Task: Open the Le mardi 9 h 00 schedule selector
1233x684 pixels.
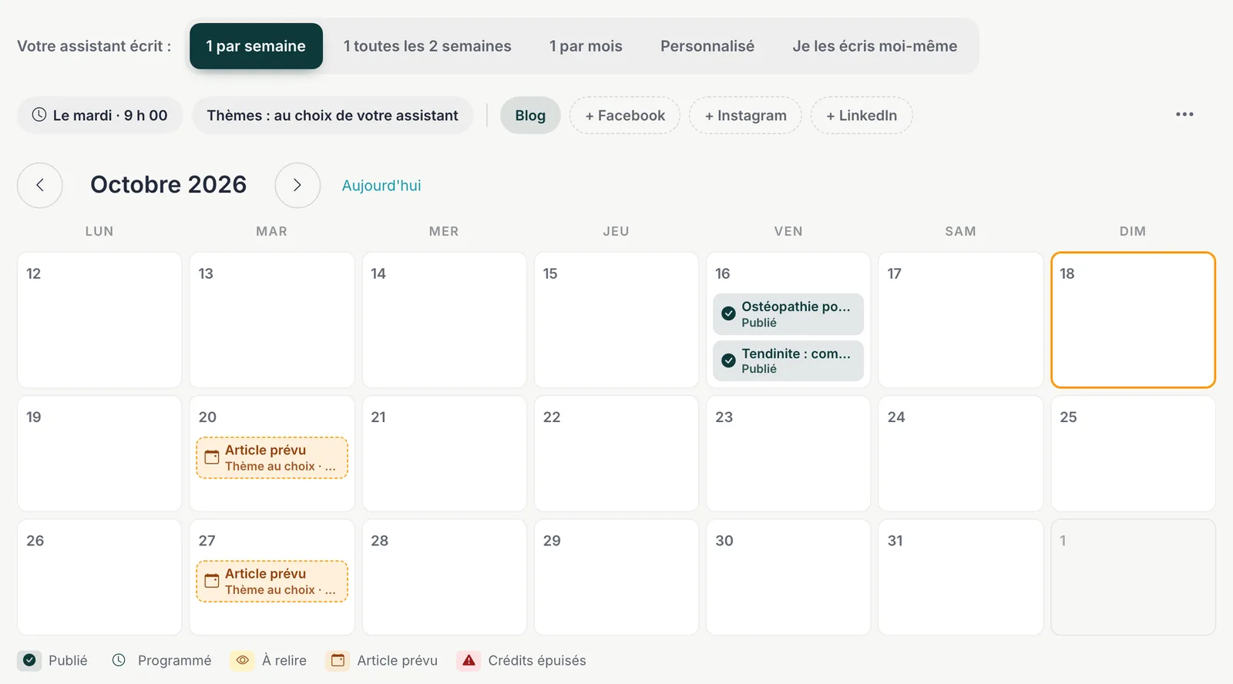Action: (x=100, y=116)
